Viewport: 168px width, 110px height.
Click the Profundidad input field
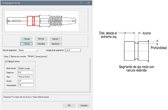25,85
